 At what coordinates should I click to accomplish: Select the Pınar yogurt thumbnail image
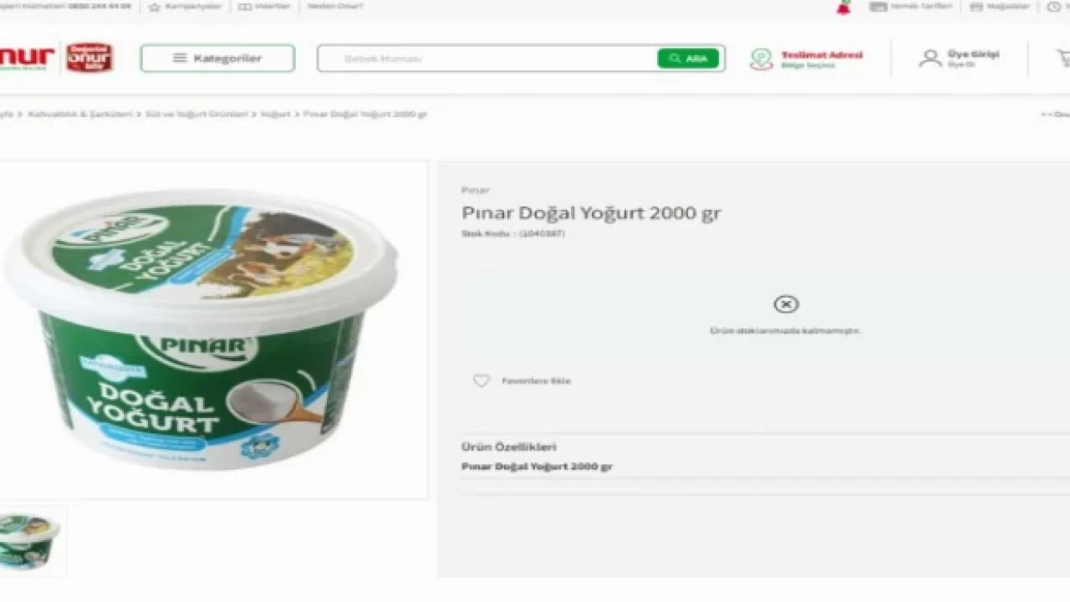pyautogui.click(x=30, y=540)
